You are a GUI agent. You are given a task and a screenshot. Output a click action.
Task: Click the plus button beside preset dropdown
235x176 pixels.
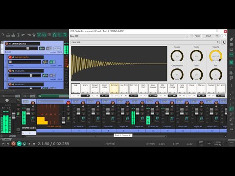pyautogui.click(x=191, y=36)
